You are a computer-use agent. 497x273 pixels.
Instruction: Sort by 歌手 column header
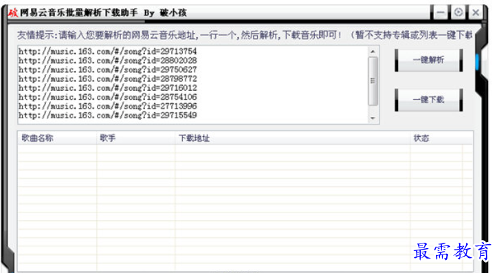135,138
